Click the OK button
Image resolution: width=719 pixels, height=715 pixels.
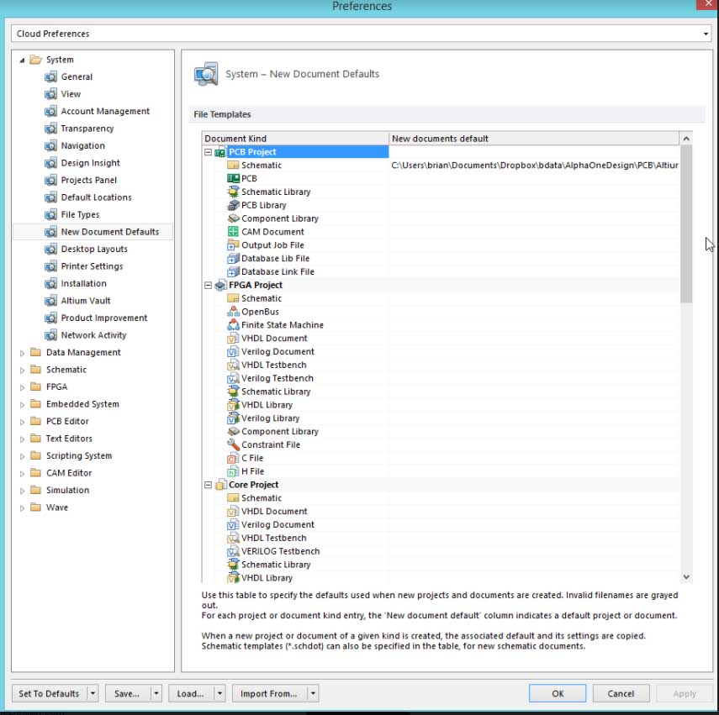coord(558,694)
